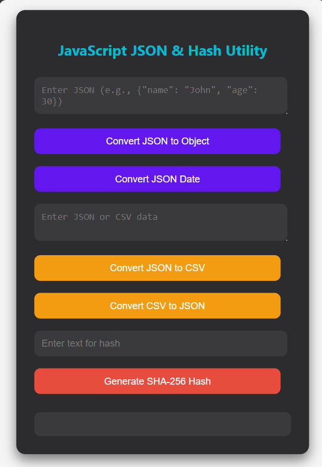The image size is (322, 467).
Task: Click the 'Date' word on the purple button
Action: [x=190, y=179]
